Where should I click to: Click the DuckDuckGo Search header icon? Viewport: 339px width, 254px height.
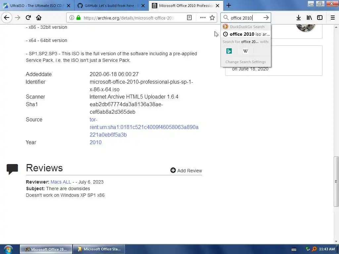(x=225, y=26)
